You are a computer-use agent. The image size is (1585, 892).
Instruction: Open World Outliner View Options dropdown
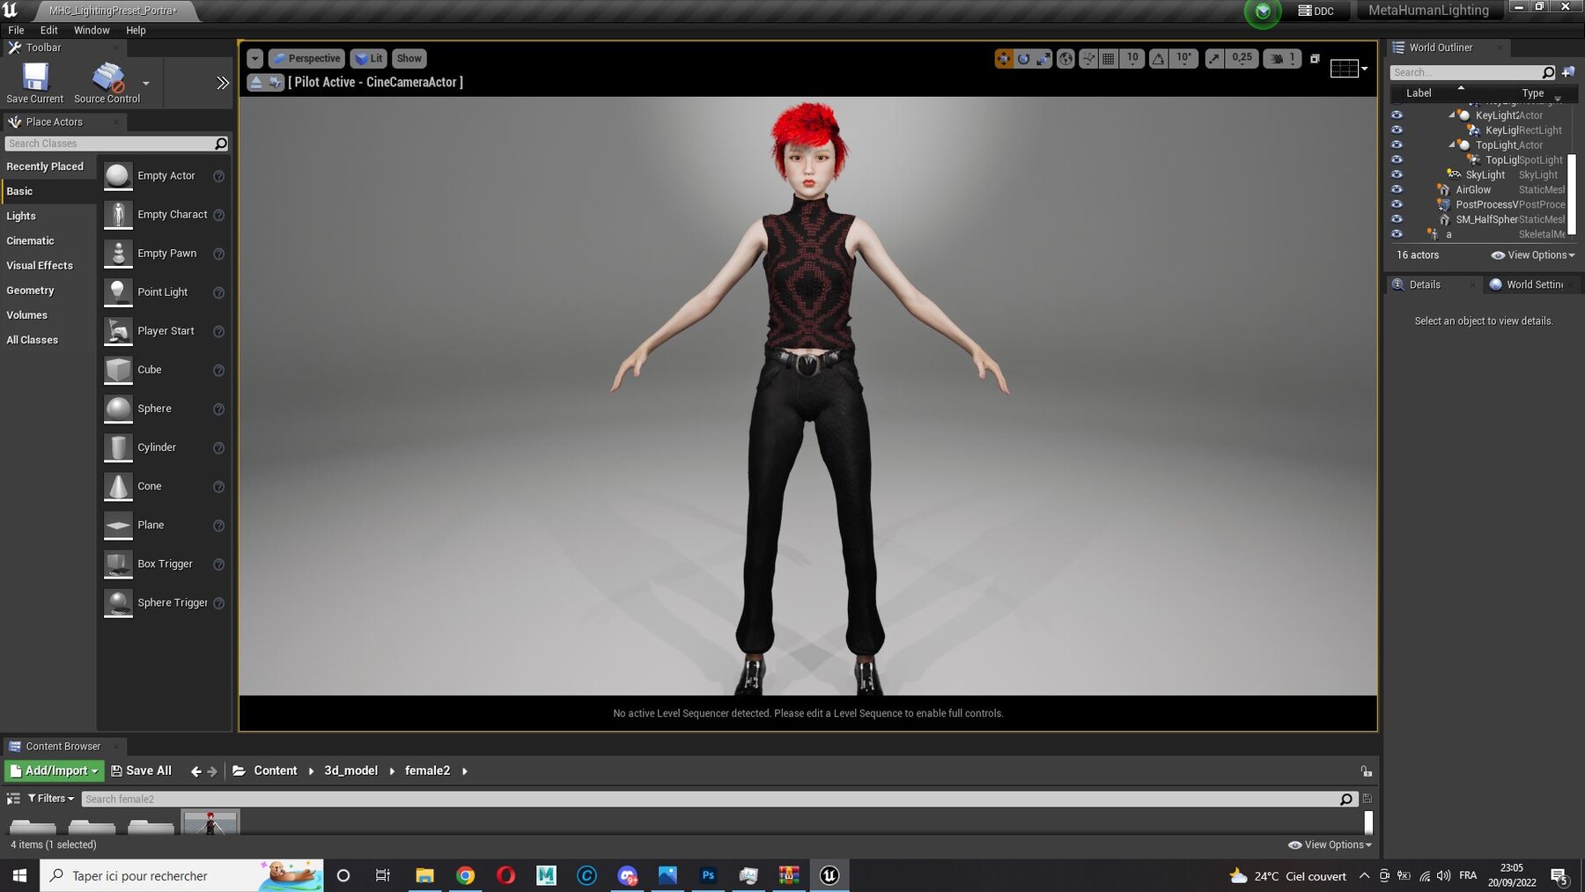click(1532, 255)
